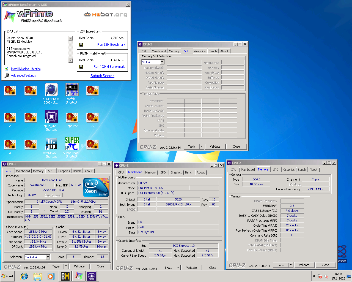Open desktop image file named 10
Screen dimensions: 352x282
(x=31, y=147)
